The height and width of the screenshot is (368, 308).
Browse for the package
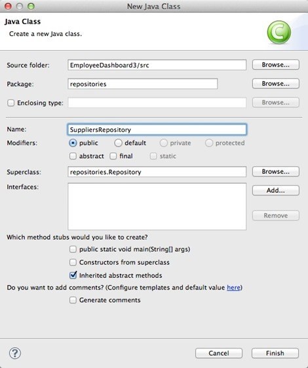(276, 84)
